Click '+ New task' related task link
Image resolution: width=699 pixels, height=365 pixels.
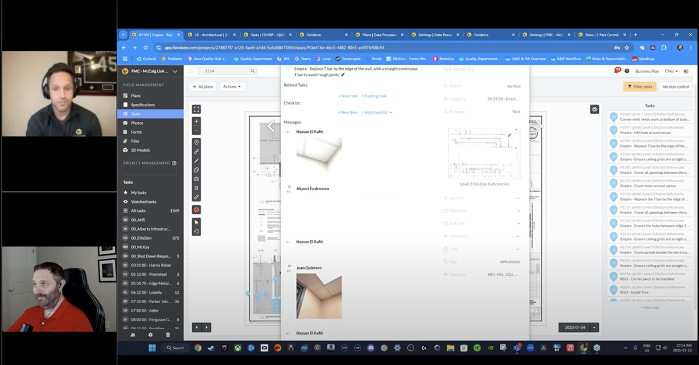tap(348, 96)
